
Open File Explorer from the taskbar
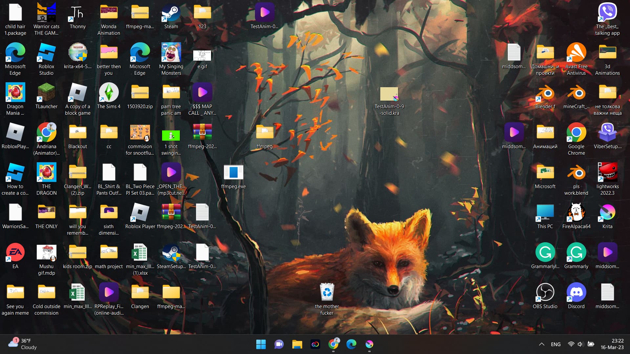point(297,344)
